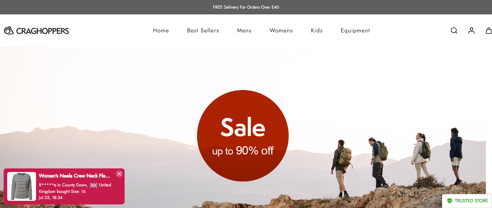The height and width of the screenshot is (208, 492).
Task: Click the TRUSTED STORE badge text
Action: click(471, 201)
